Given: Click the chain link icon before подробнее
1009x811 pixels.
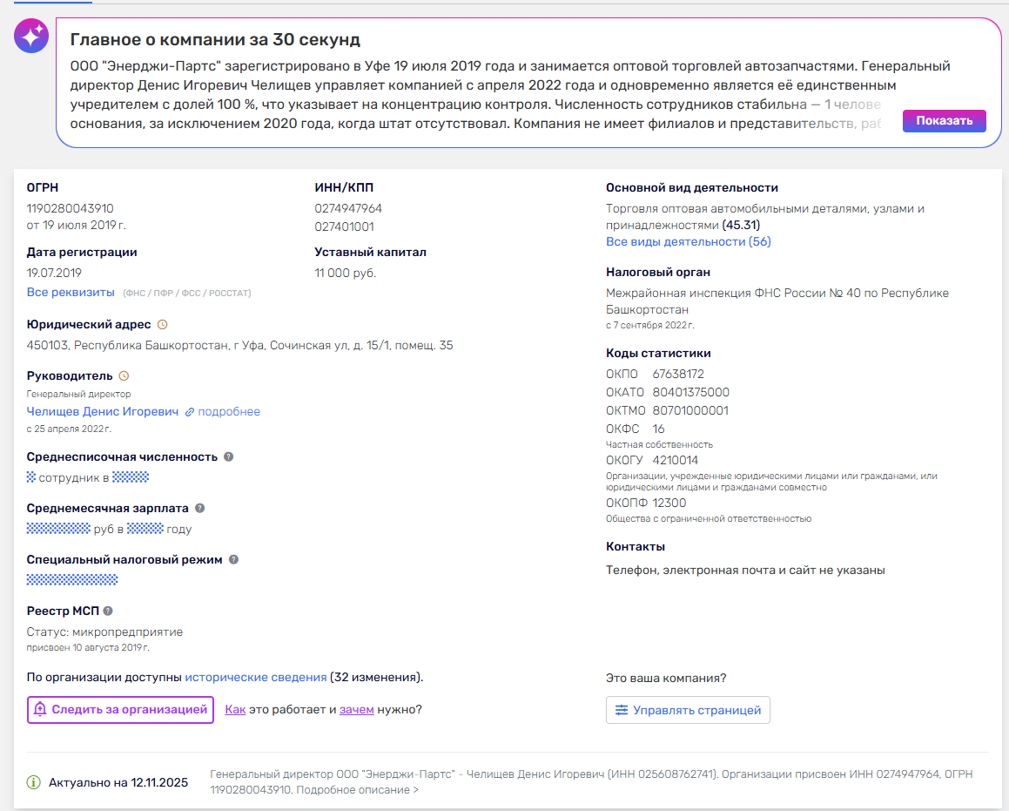Looking at the screenshot, I should click(190, 412).
